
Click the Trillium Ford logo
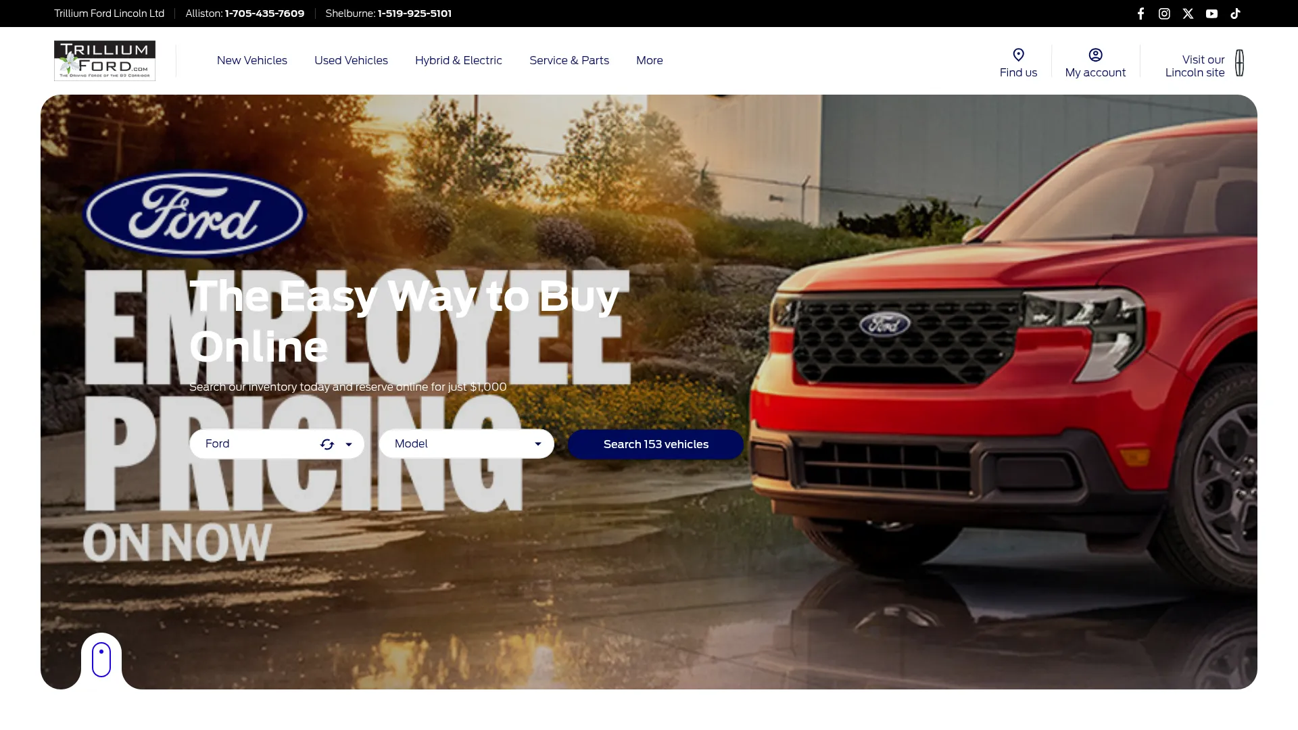(105, 61)
